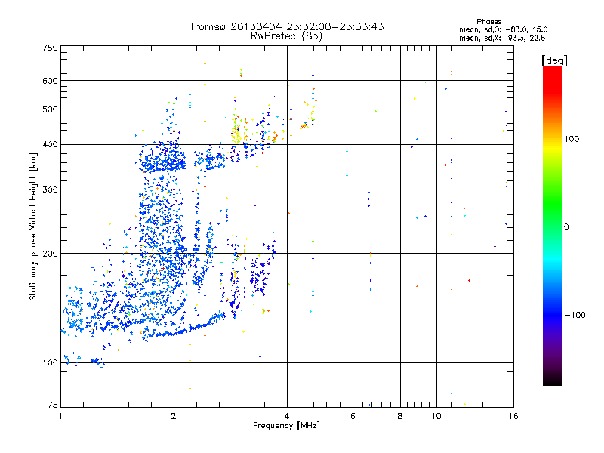Click the x-axis tick label '4'
This screenshot has height=453, width=604.
pyautogui.click(x=287, y=416)
